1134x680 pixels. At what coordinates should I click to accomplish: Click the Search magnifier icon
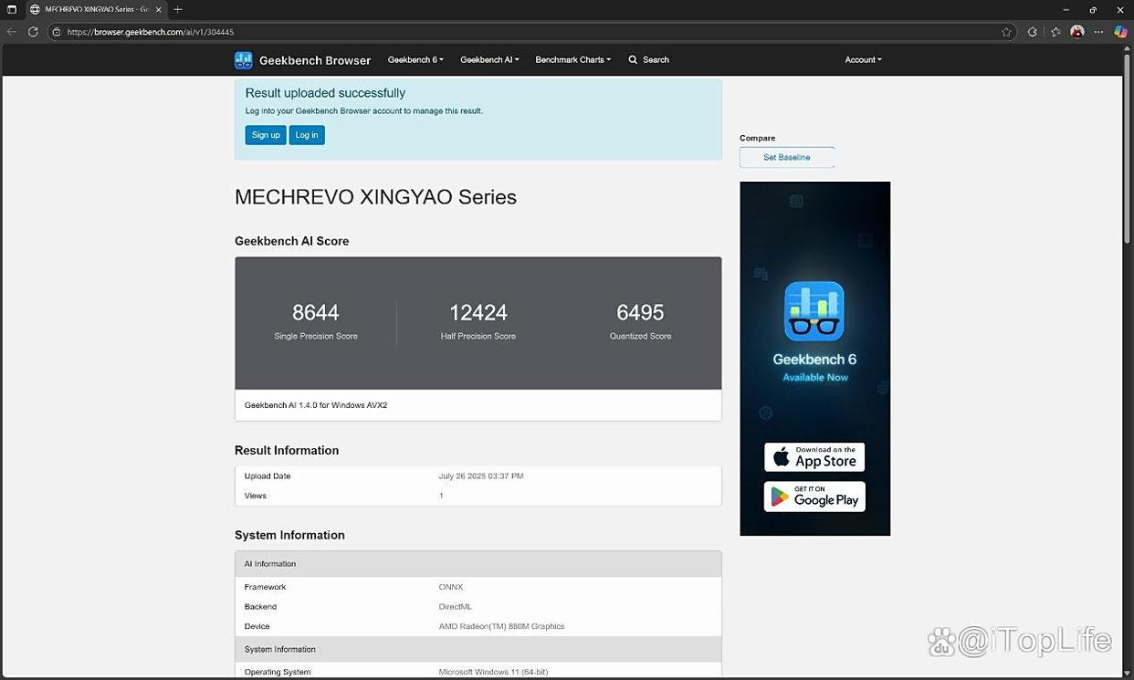pos(633,59)
